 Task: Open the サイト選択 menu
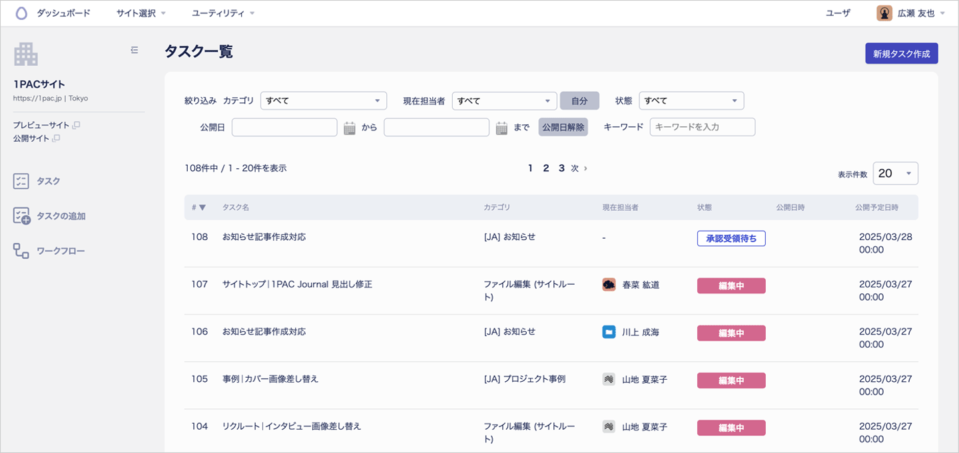point(141,13)
